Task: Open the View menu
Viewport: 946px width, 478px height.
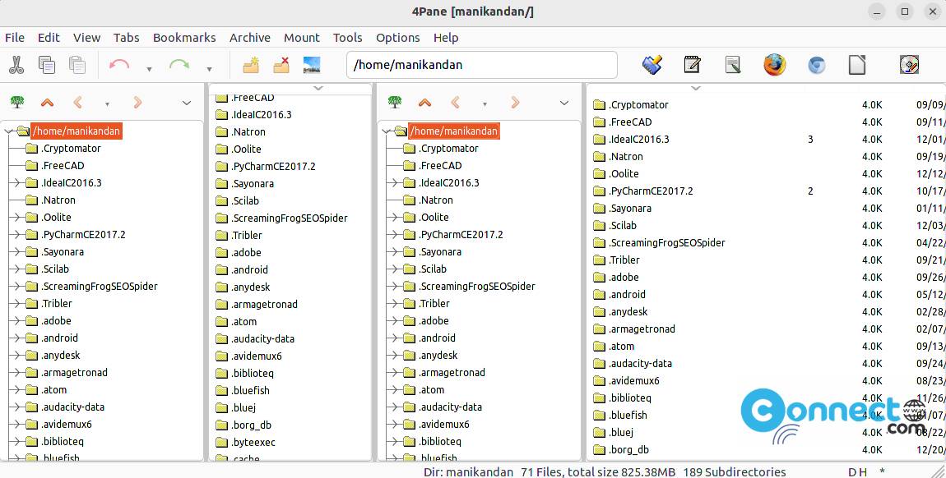Action: [x=87, y=37]
